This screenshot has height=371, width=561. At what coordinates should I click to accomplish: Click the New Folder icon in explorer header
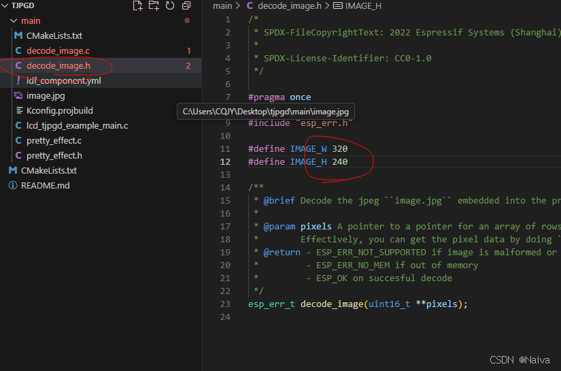tap(154, 5)
